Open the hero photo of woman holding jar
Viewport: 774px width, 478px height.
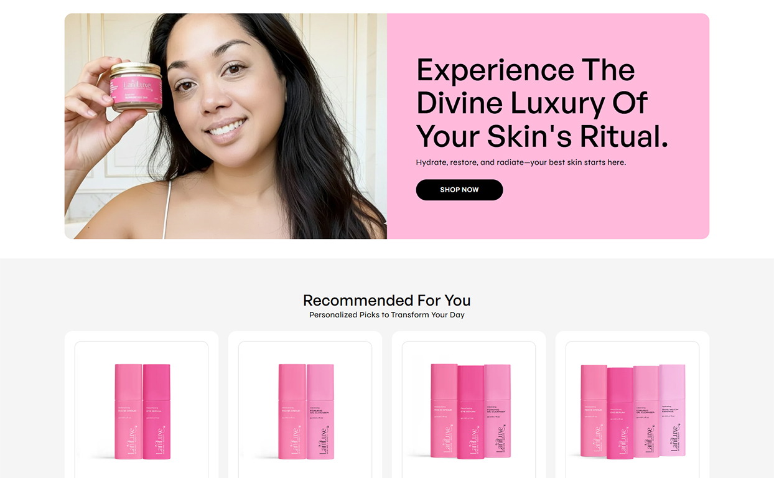226,126
